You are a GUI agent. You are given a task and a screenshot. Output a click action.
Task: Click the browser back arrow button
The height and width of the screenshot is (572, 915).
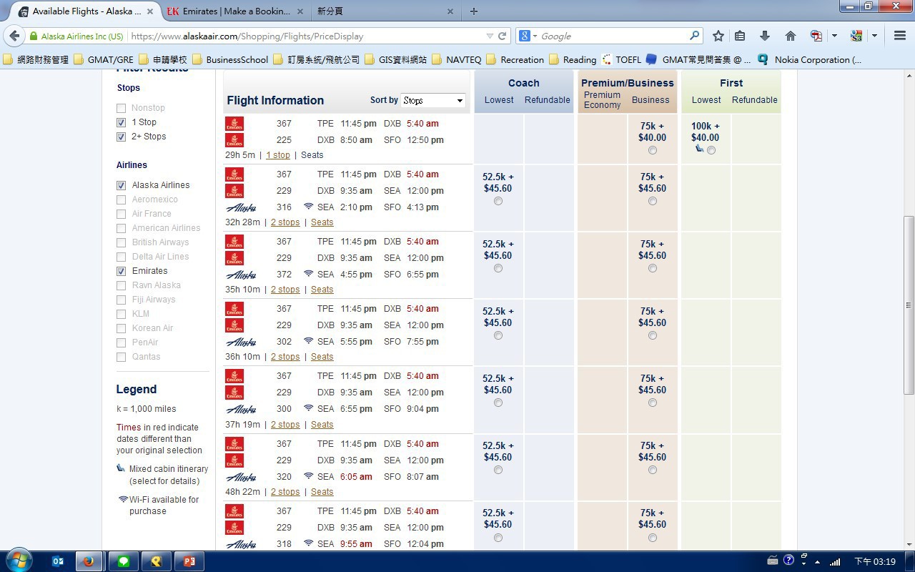pyautogui.click(x=14, y=36)
